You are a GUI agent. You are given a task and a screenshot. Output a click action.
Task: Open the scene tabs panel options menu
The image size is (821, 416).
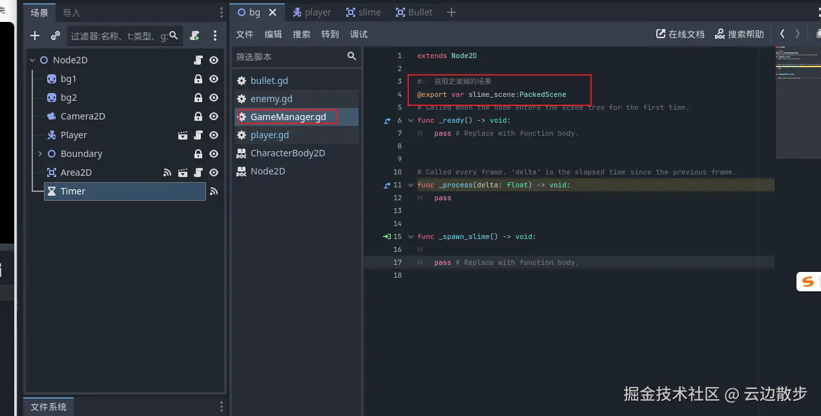[222, 12]
